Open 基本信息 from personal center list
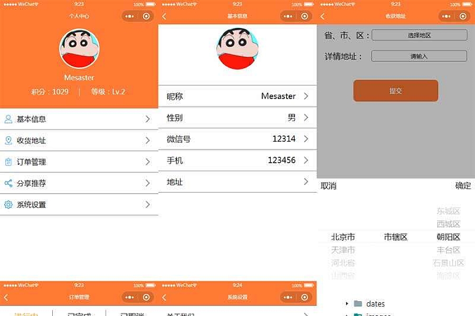 point(79,119)
